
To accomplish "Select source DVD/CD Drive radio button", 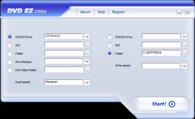I will tap(10, 37).
